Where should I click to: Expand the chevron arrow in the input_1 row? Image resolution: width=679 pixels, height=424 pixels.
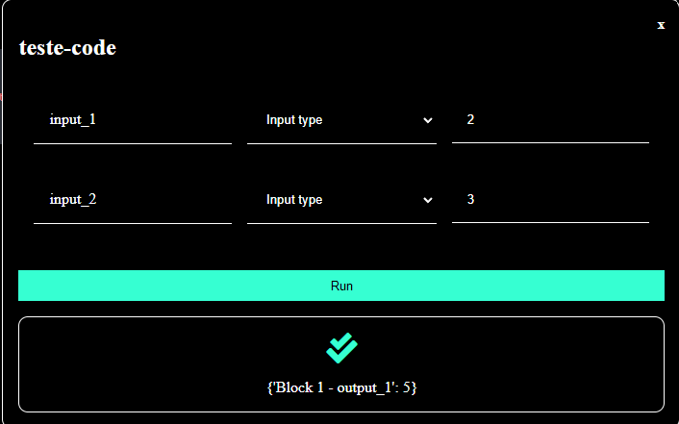[427, 120]
